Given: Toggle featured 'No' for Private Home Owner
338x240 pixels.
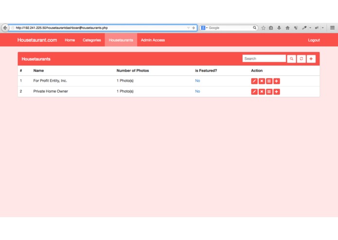Looking at the screenshot, I should point(197,91).
